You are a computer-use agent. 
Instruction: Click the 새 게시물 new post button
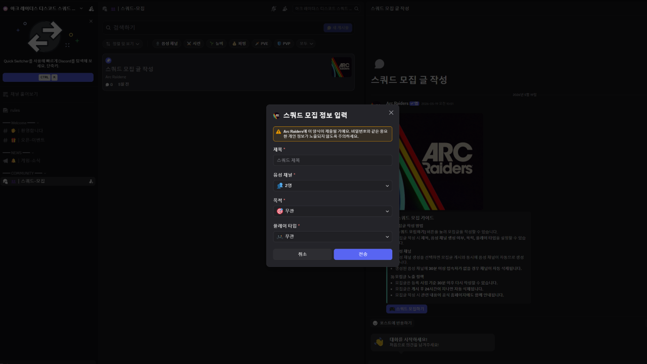coord(338,28)
